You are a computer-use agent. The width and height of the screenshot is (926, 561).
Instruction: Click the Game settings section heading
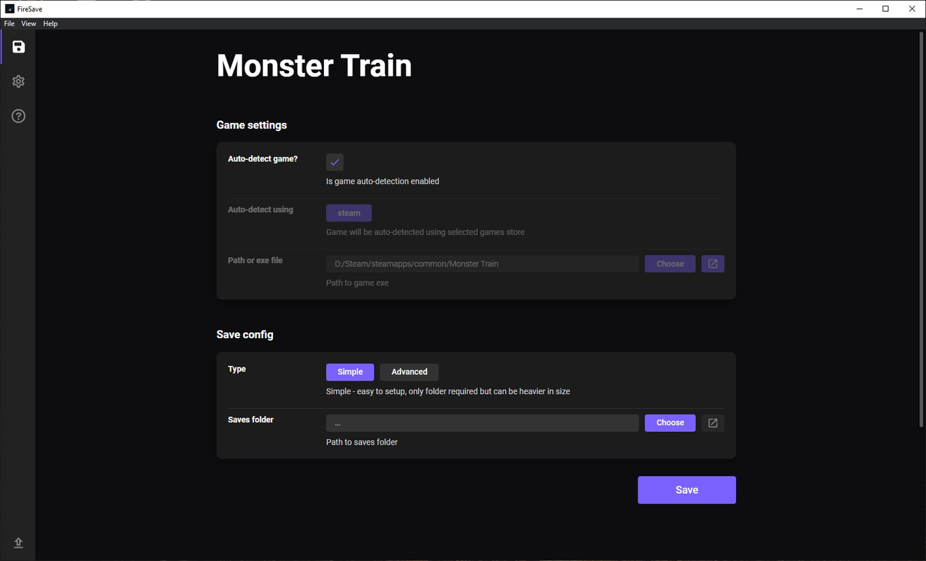pos(252,125)
